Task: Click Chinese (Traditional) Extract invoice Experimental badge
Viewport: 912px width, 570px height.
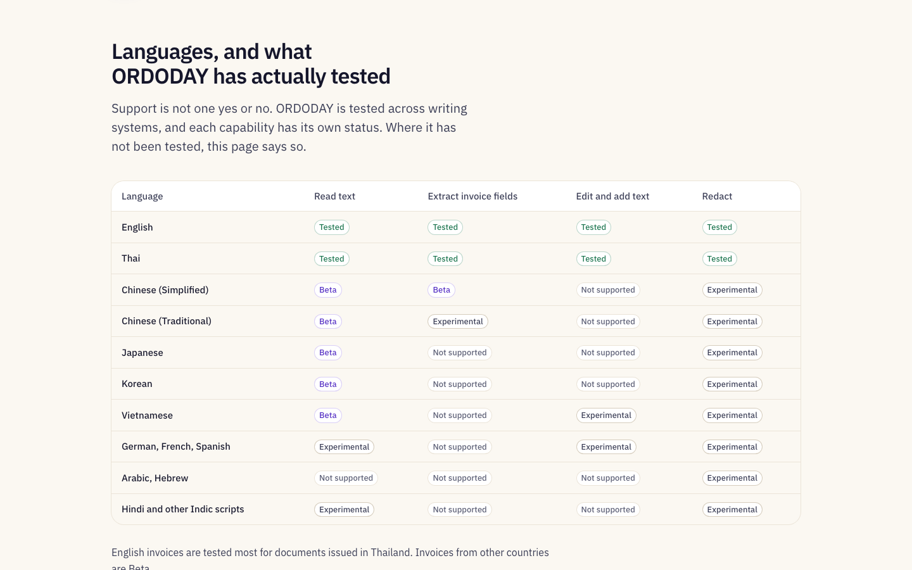Action: coord(458,321)
